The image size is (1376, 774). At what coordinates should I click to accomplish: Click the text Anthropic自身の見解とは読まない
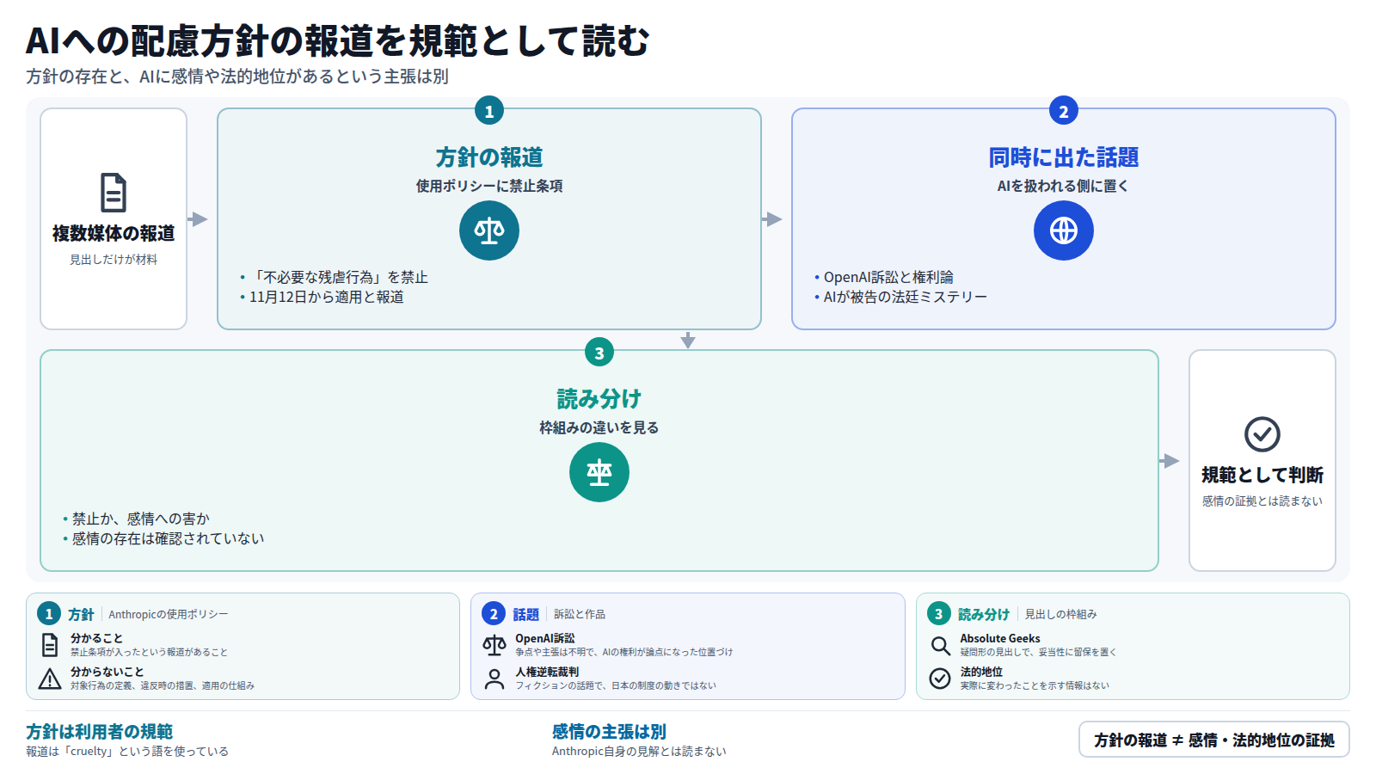[639, 751]
